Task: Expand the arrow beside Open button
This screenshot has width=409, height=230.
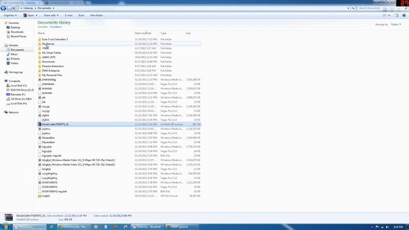Action: pyautogui.click(x=36, y=15)
